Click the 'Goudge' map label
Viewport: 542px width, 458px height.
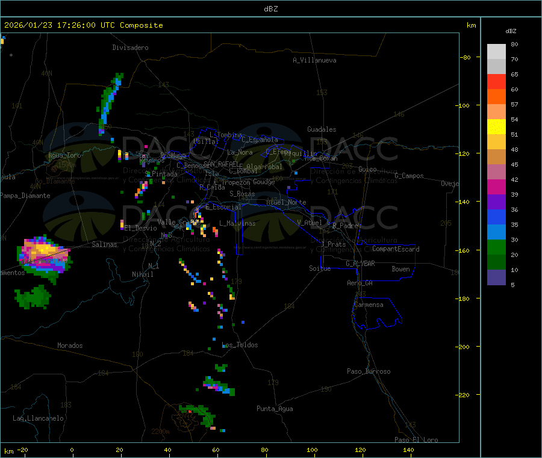coord(264,182)
